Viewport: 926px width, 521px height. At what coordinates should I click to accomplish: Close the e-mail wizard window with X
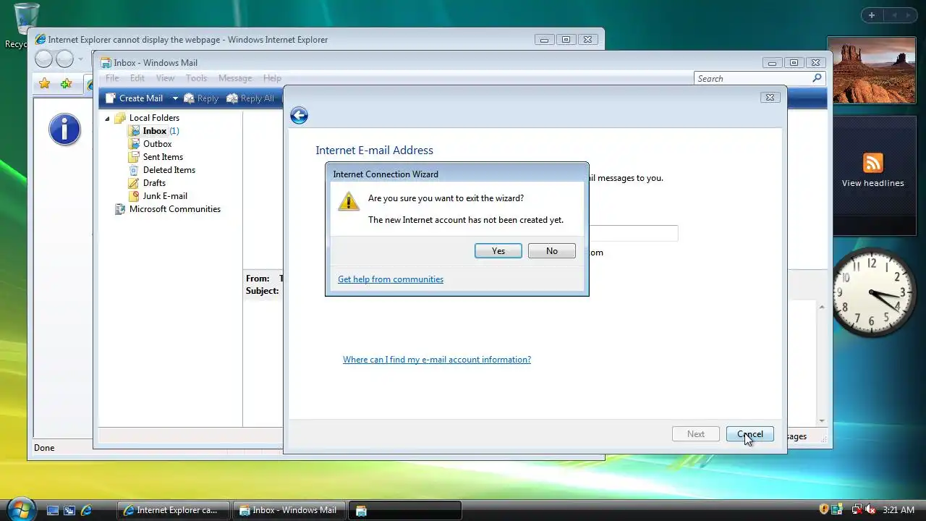tap(770, 97)
